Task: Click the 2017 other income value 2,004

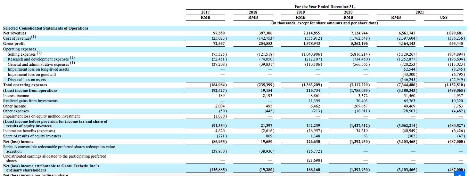Action: [x=220, y=106]
